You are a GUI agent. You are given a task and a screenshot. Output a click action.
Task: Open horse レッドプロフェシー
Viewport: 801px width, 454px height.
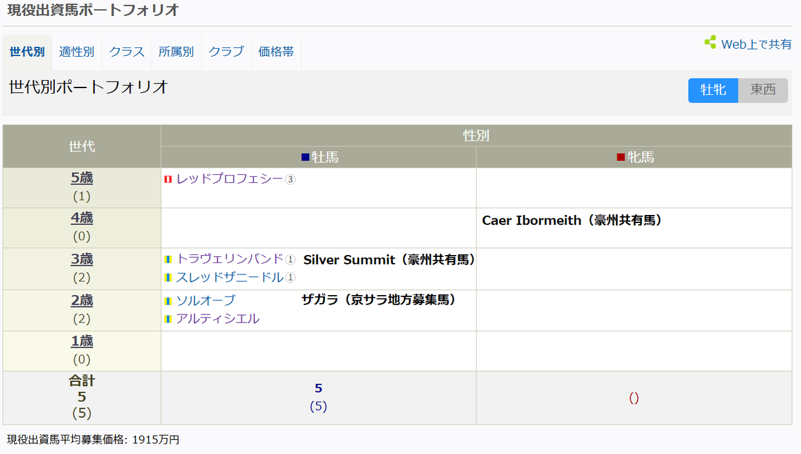230,179
